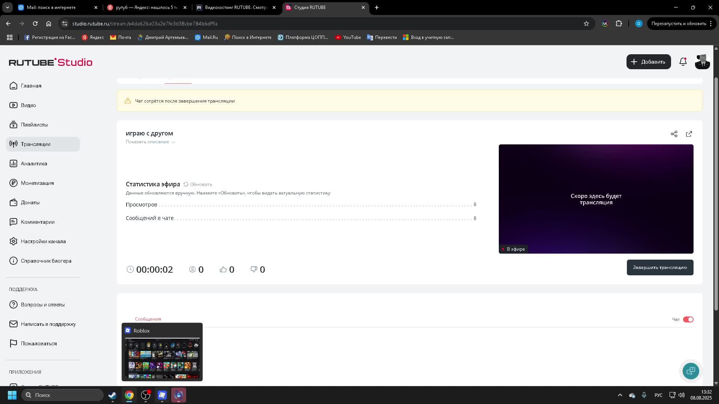Click the user avatar in the header
Image resolution: width=719 pixels, height=404 pixels.
pyautogui.click(x=702, y=62)
